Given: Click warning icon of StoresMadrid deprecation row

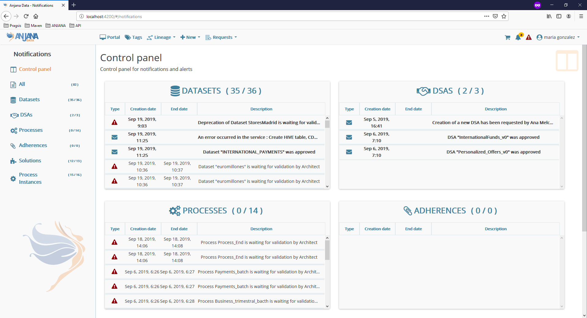Looking at the screenshot, I should pyautogui.click(x=115, y=123).
